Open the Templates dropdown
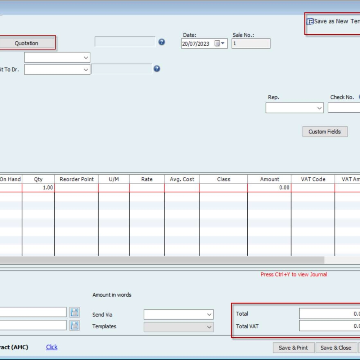360x360 pixels. [179, 327]
